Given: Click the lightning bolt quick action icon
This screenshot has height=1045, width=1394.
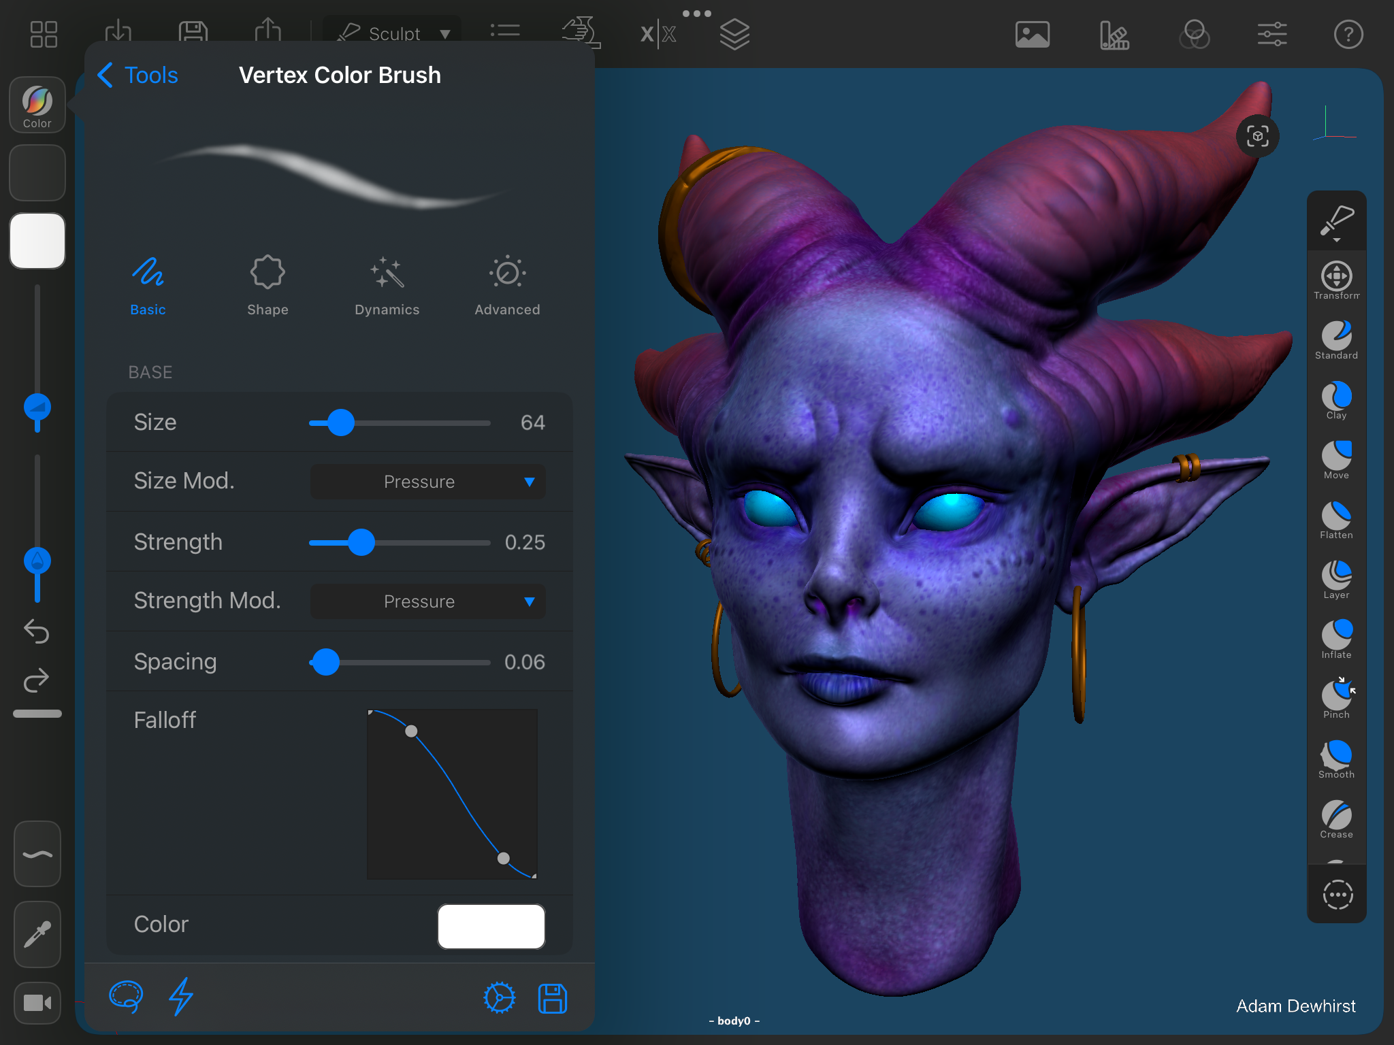Looking at the screenshot, I should (181, 997).
